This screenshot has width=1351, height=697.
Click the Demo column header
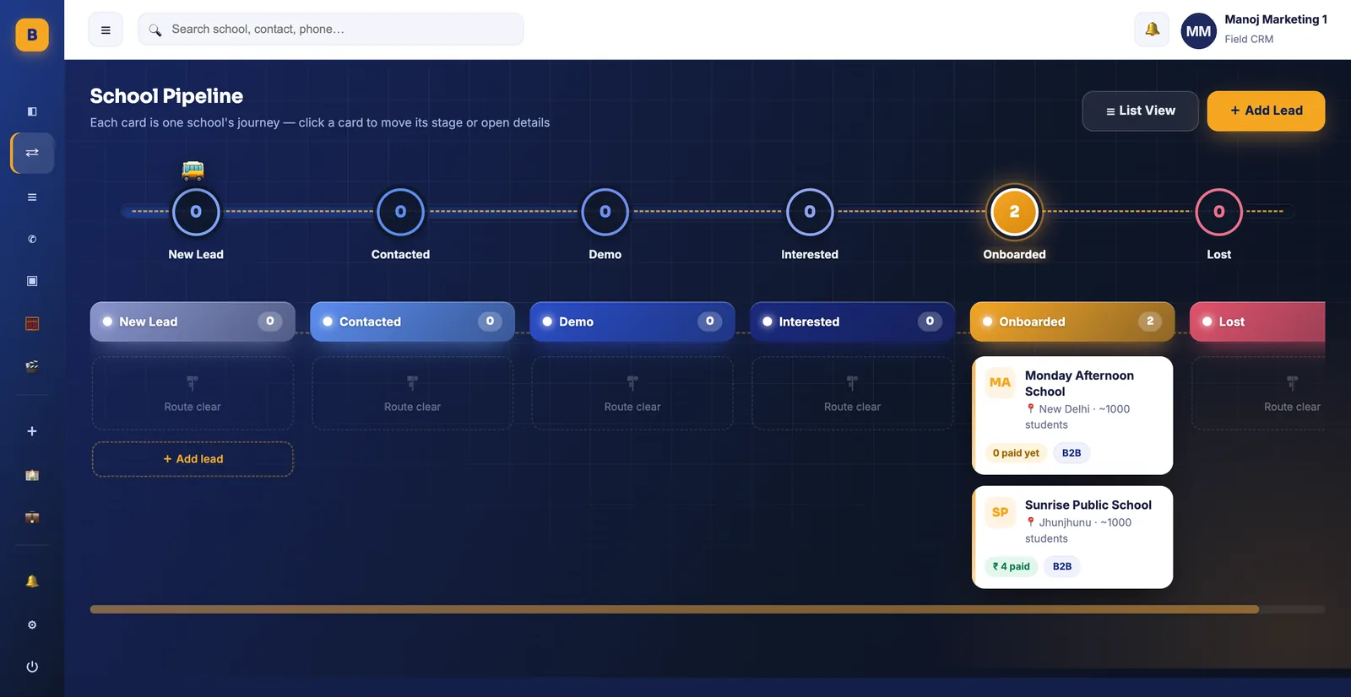(x=632, y=321)
